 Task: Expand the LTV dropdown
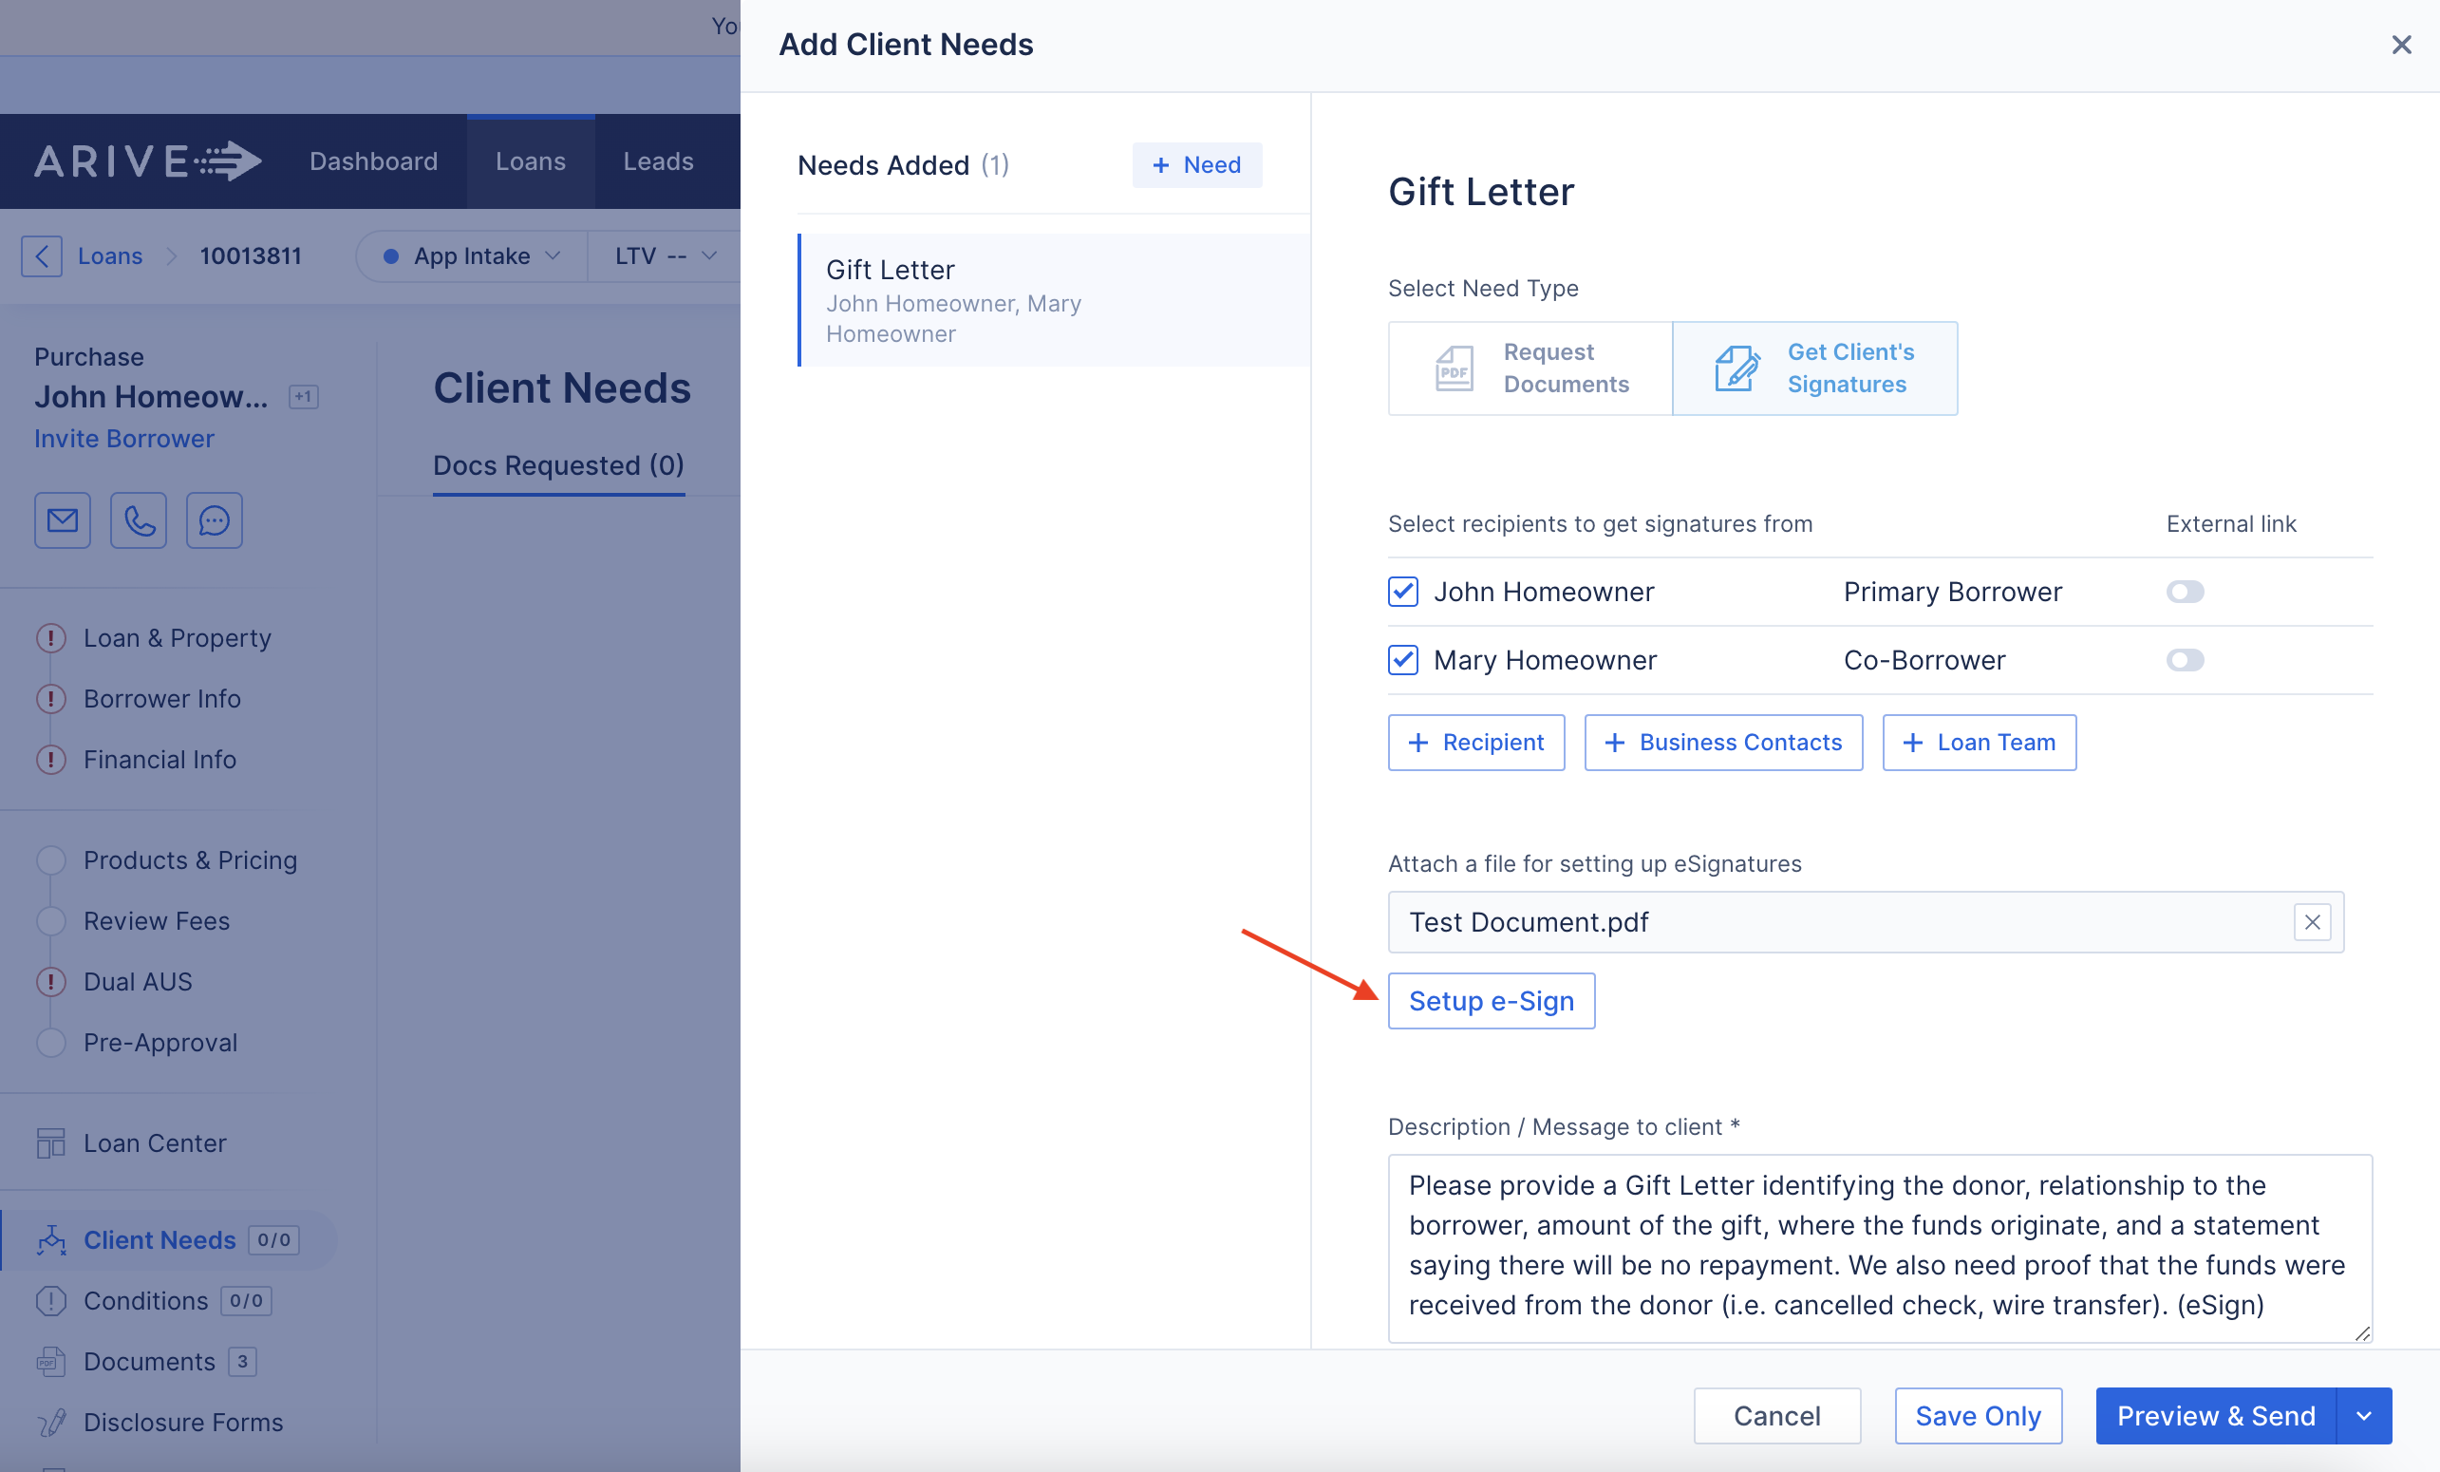click(665, 256)
